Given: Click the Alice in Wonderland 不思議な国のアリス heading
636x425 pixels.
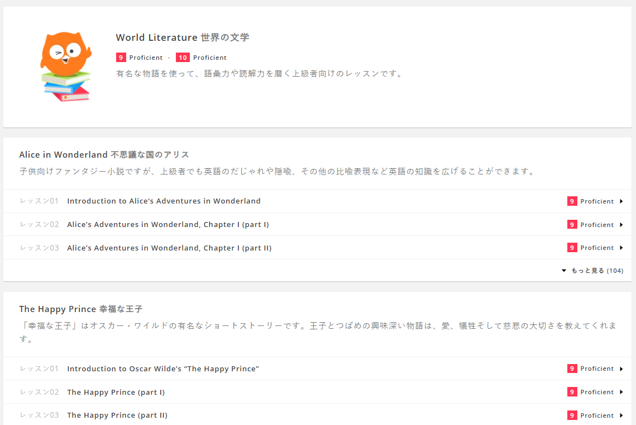Looking at the screenshot, I should 104,155.
